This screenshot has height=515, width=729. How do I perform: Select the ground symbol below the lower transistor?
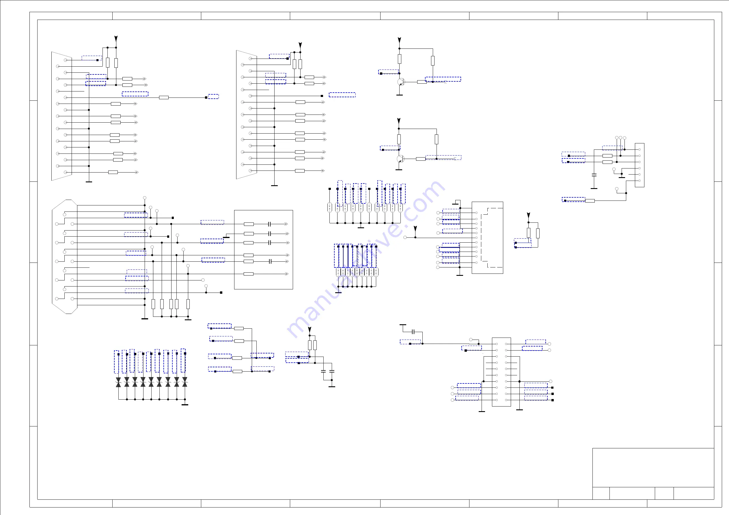pyautogui.click(x=399, y=170)
